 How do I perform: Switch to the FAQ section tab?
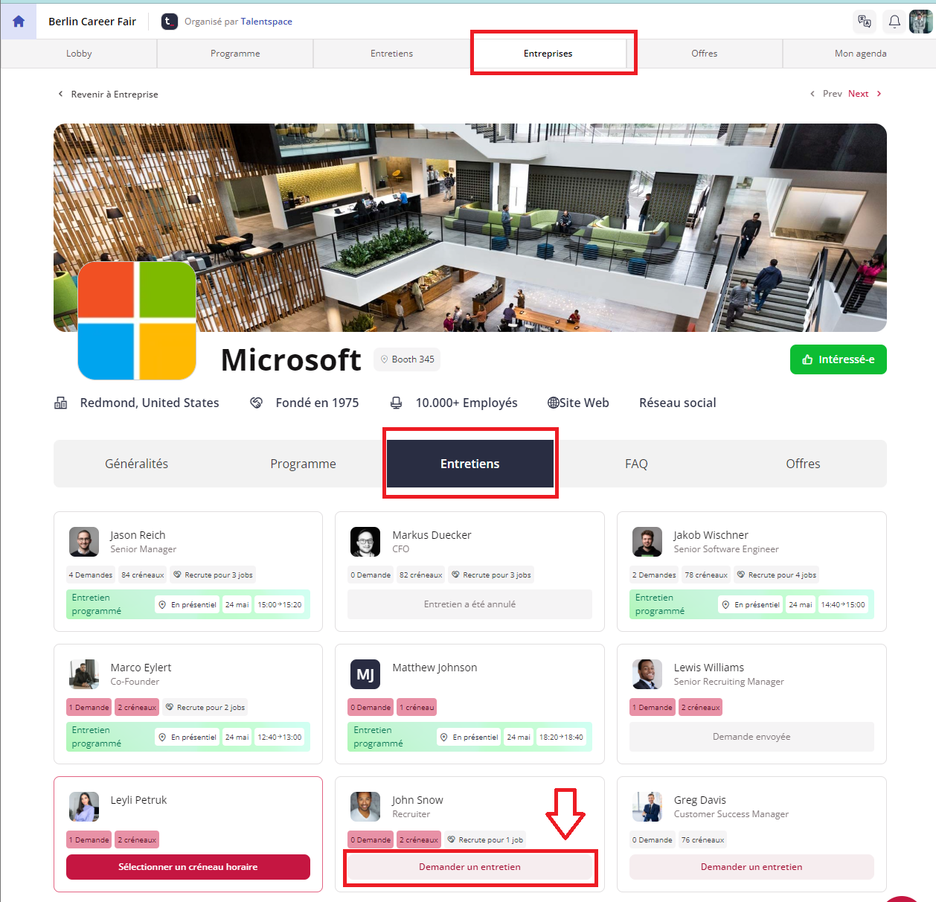coord(637,464)
